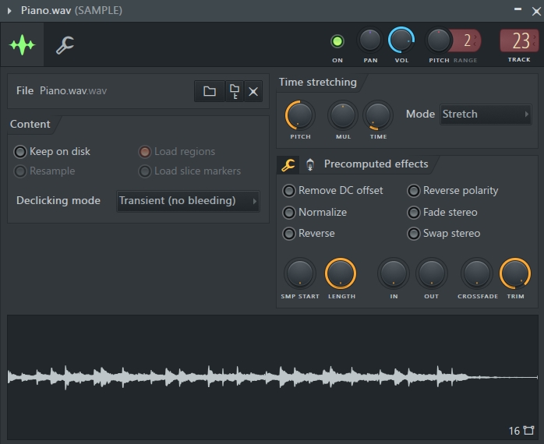Click the Time stretching section header

pyautogui.click(x=317, y=82)
